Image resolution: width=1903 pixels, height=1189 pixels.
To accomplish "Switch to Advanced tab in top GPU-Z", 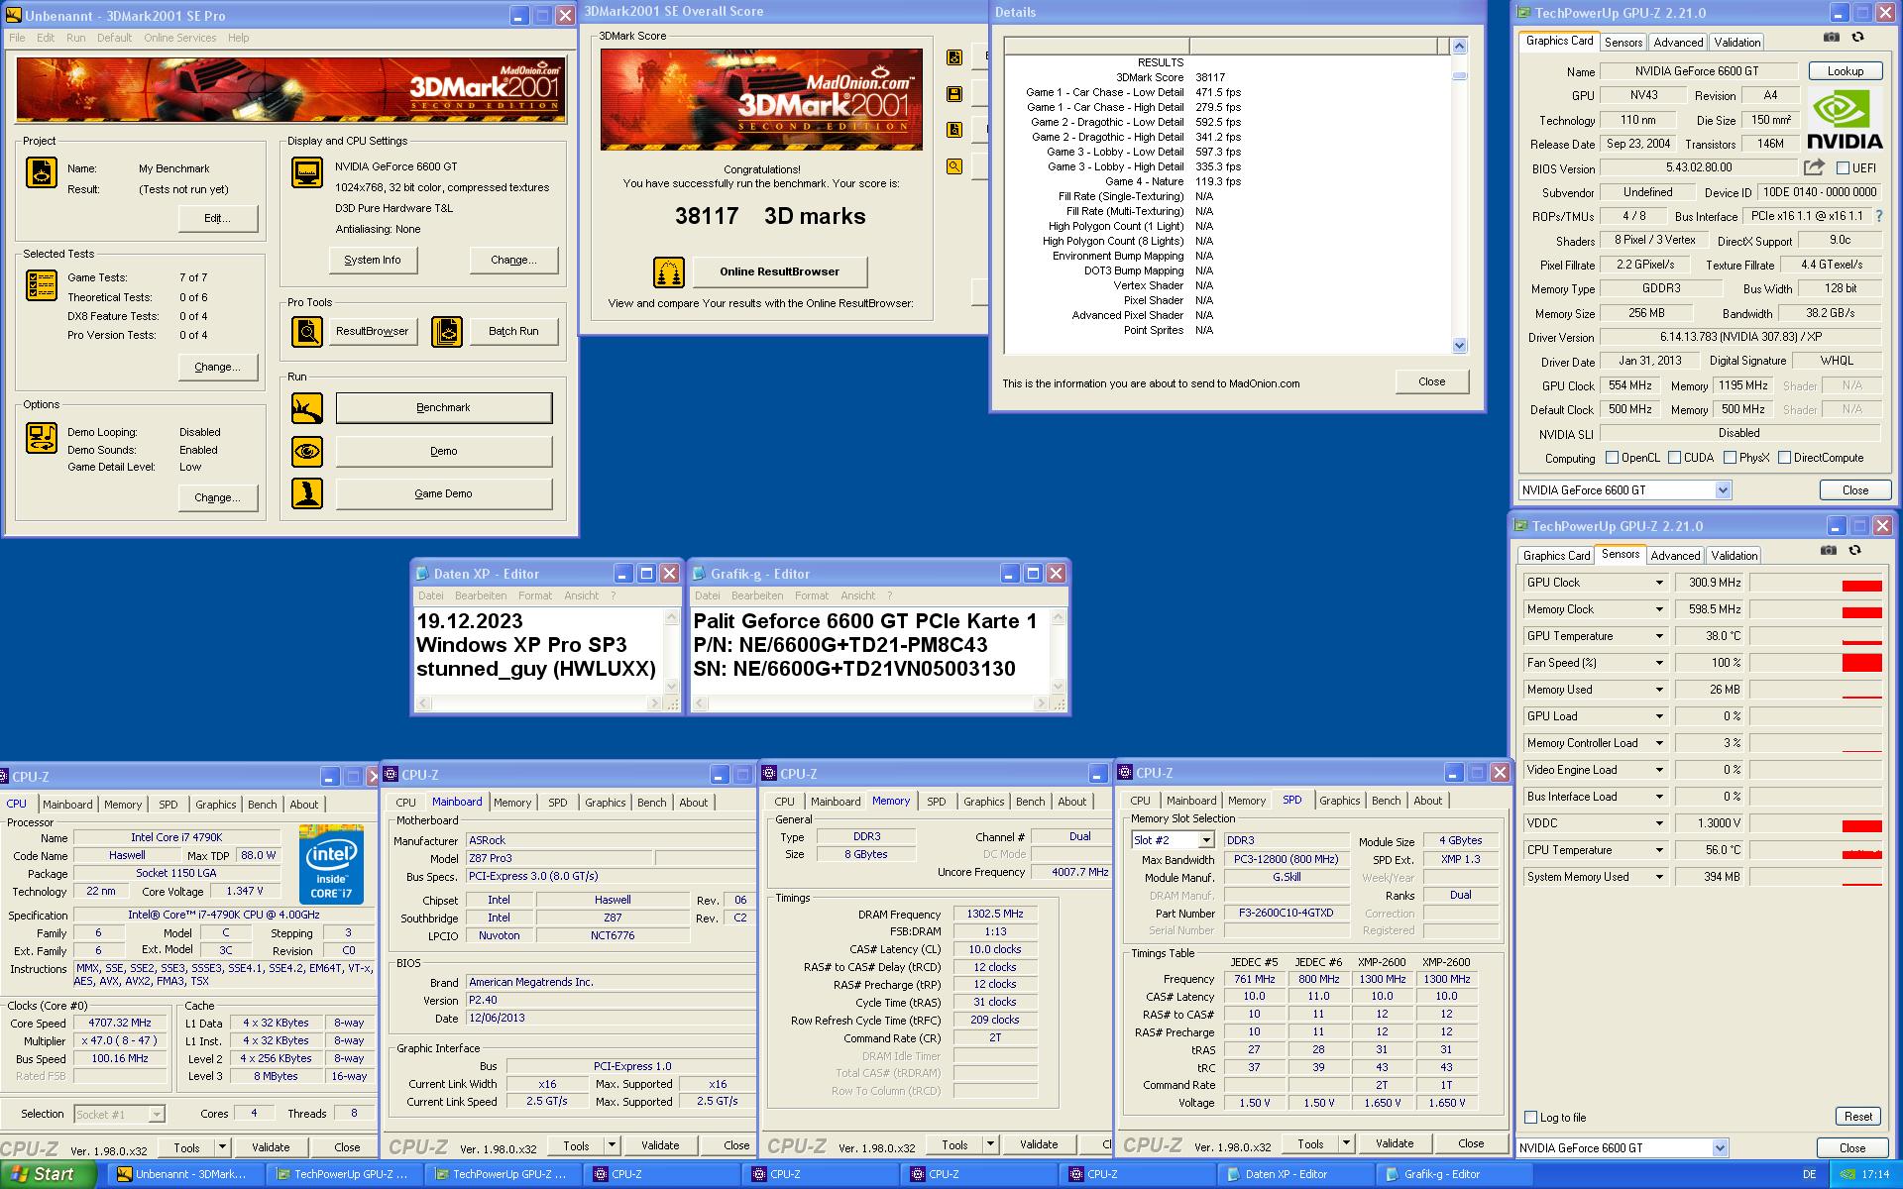I will point(1678,42).
